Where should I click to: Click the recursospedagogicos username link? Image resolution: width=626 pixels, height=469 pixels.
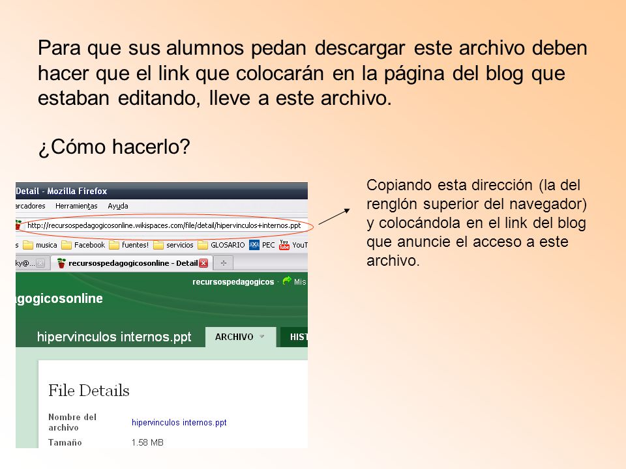point(233,282)
